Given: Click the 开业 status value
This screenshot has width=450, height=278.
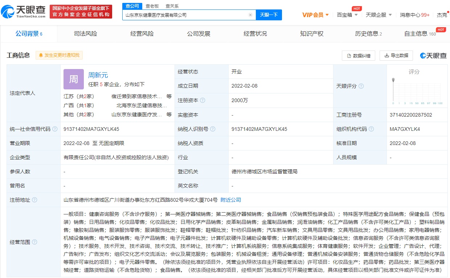Looking at the screenshot, I should click(237, 72).
